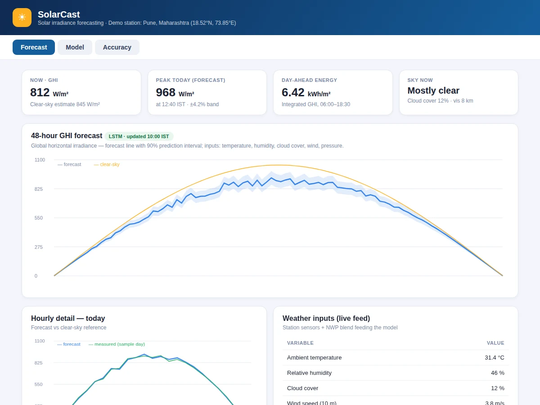Select the Cloud cover row label
Viewport: 540px width, 405px height.
[302, 388]
